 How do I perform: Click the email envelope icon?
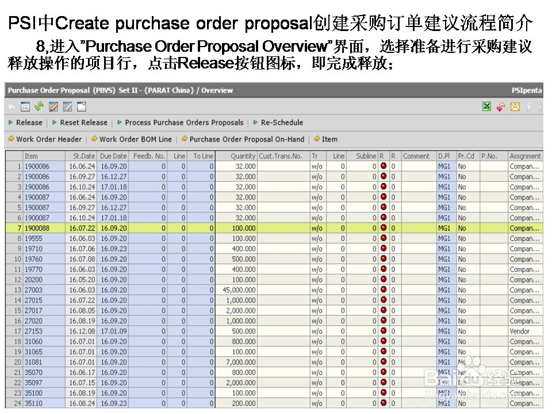click(515, 106)
